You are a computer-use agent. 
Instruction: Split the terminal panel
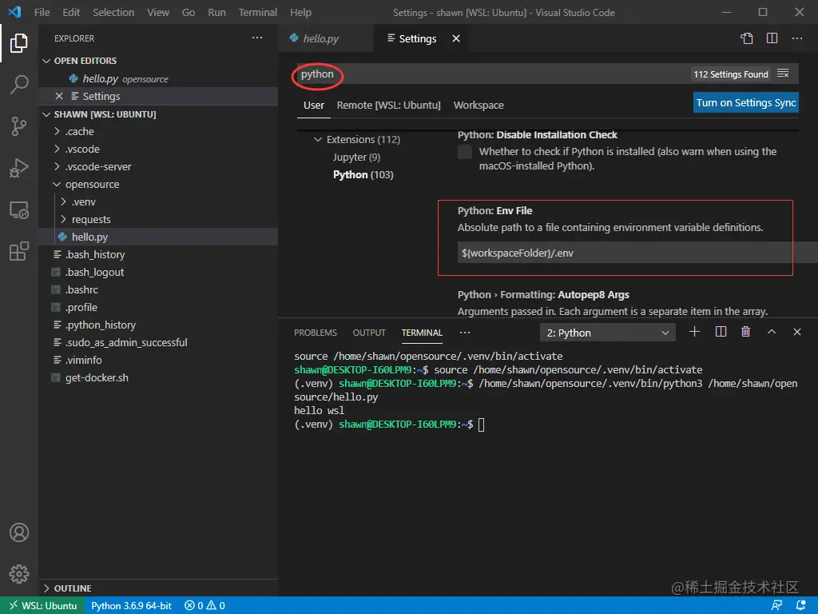[721, 332]
